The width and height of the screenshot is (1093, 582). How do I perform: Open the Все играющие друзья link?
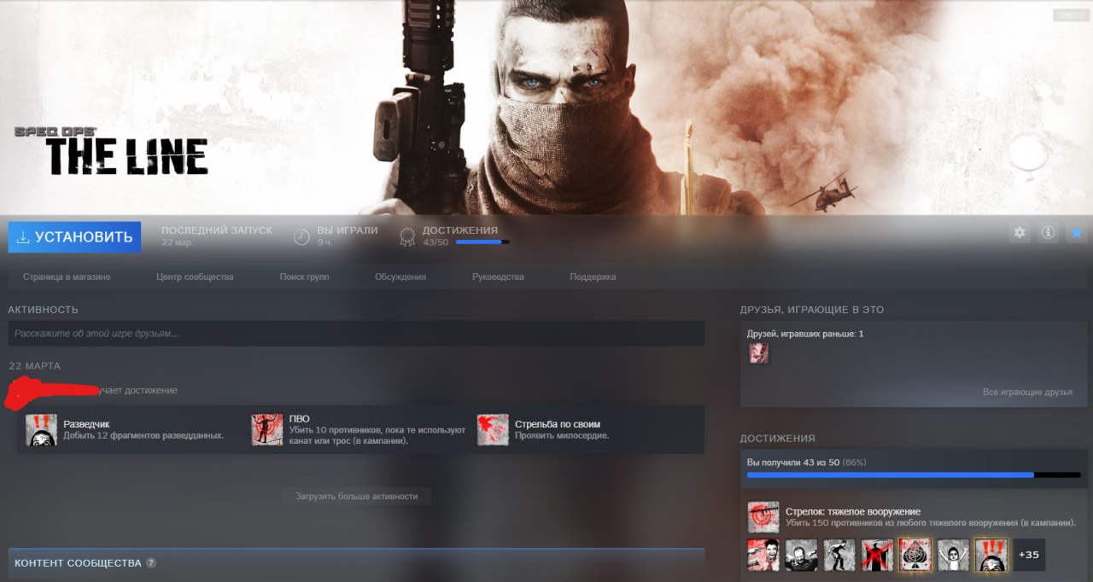pyautogui.click(x=1027, y=392)
